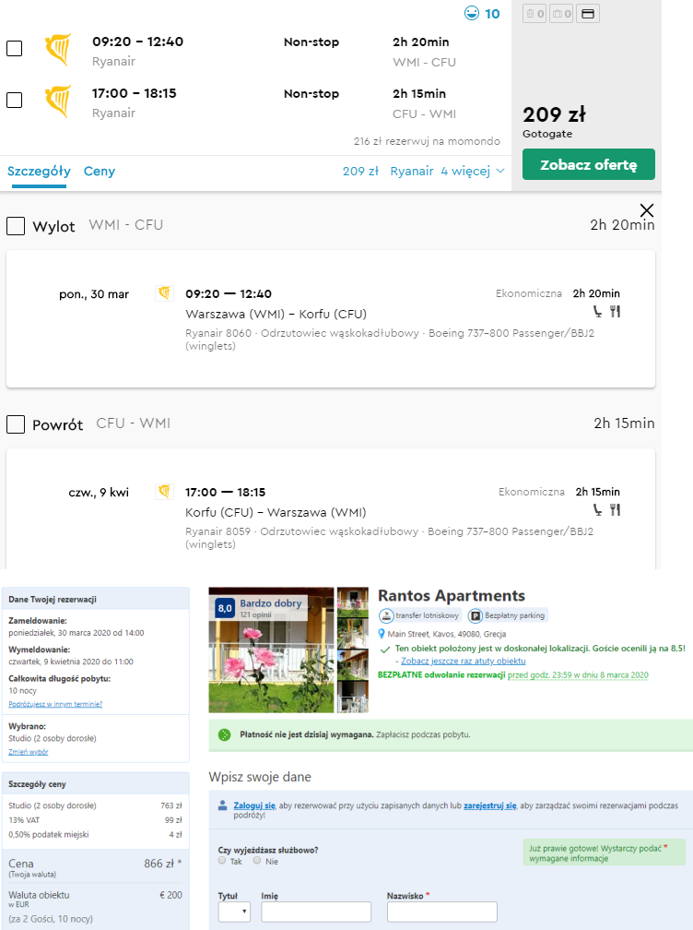
Task: Click the zarejestruj się link
Action: click(x=490, y=805)
